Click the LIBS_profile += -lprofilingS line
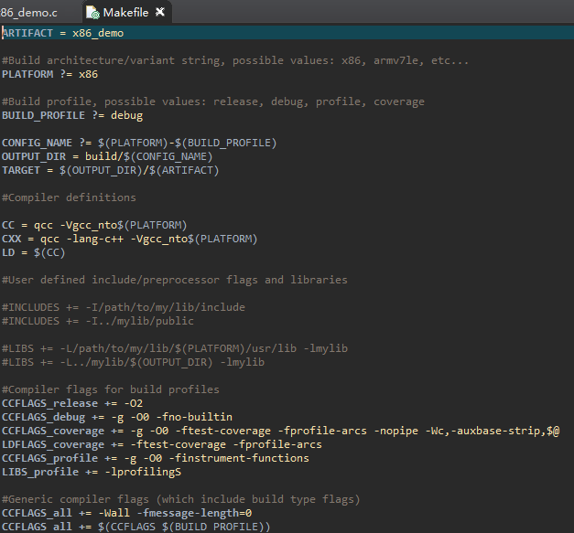This screenshot has height=533, width=574. tap(91, 472)
